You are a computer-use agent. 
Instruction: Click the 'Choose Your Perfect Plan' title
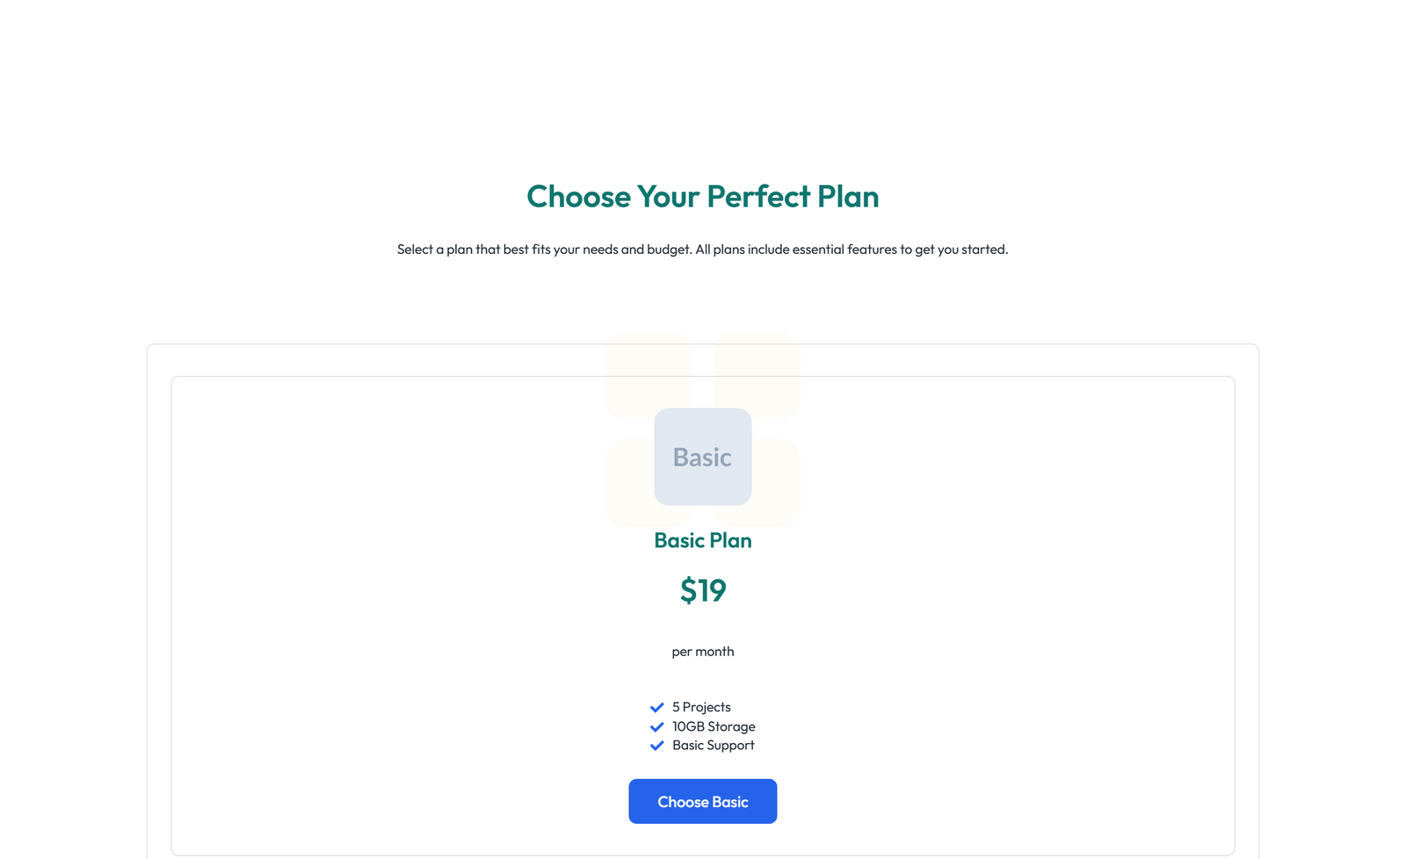702,197
